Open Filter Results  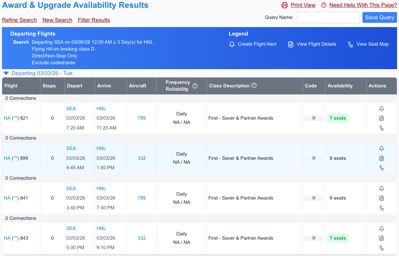coord(94,20)
